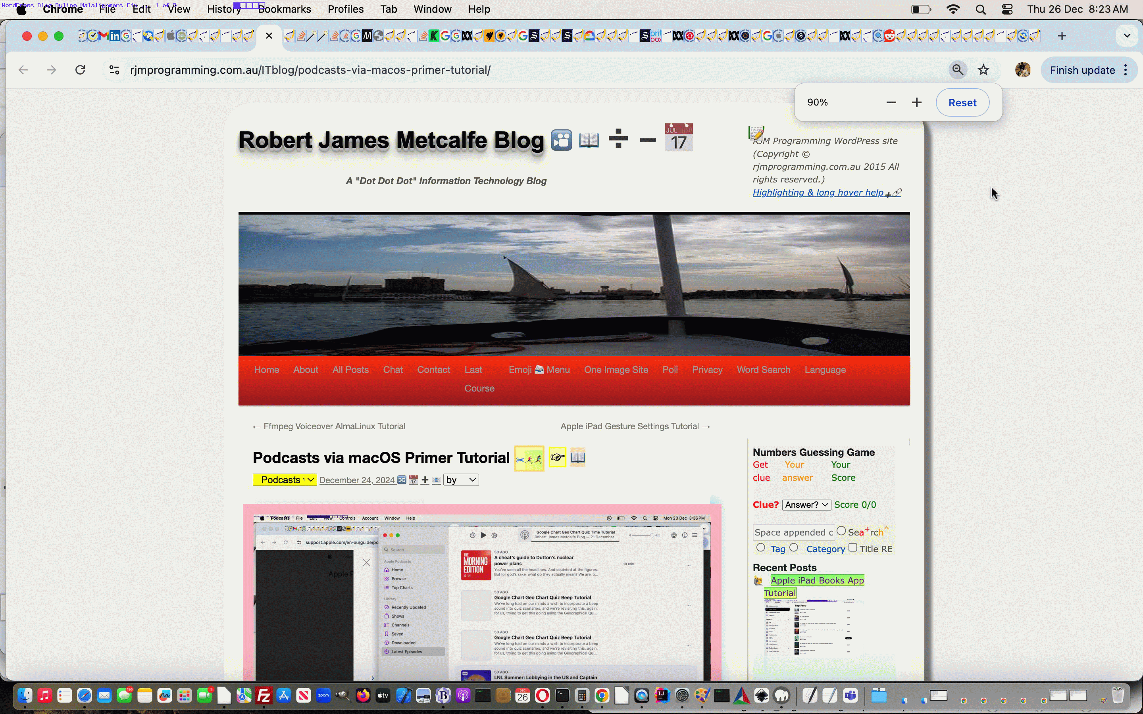Screen dimensions: 1143x714
Task: Open the History menu in menu bar
Action: pos(224,10)
